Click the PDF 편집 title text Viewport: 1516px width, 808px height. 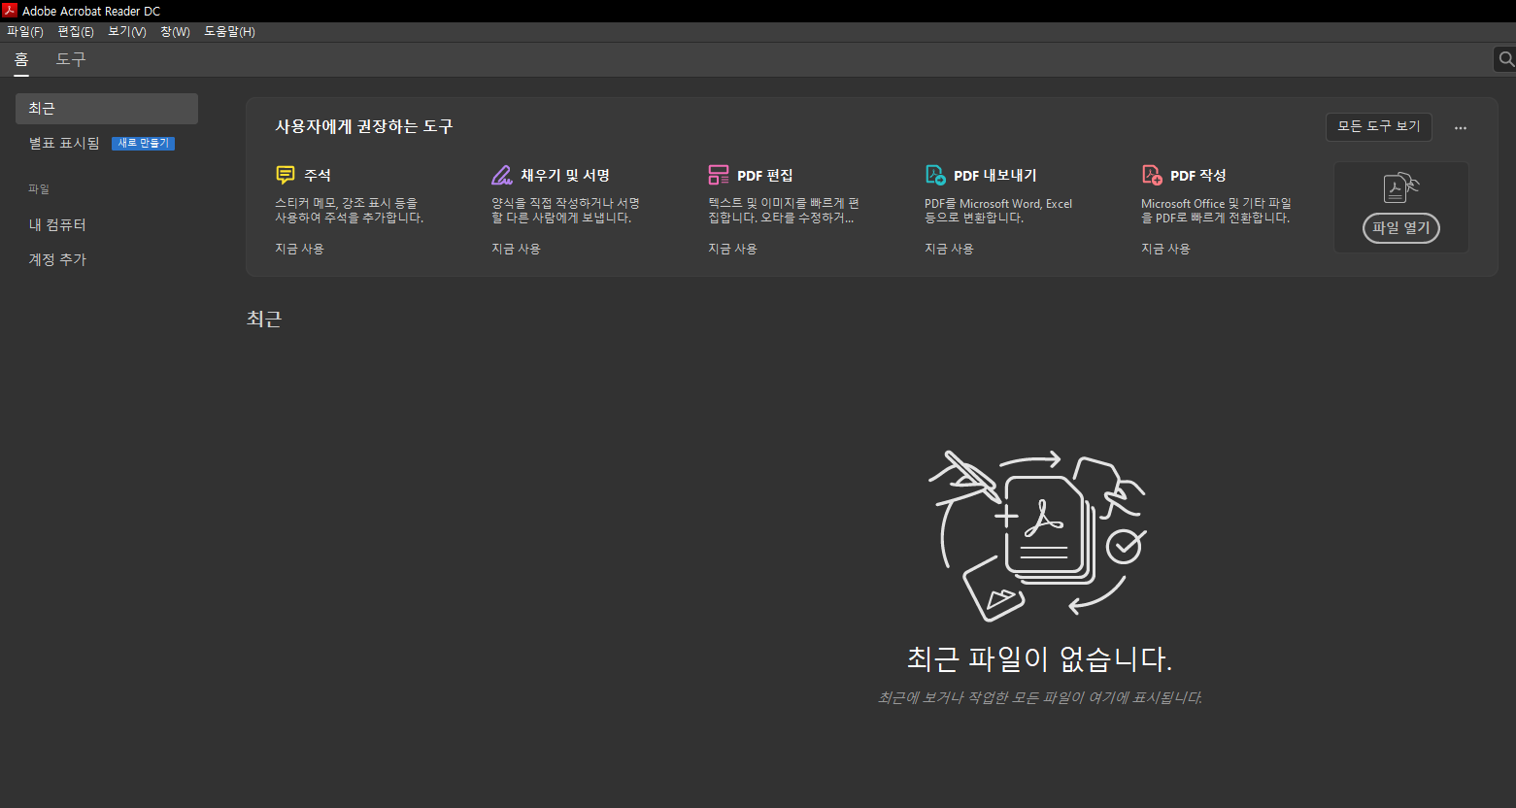(765, 176)
